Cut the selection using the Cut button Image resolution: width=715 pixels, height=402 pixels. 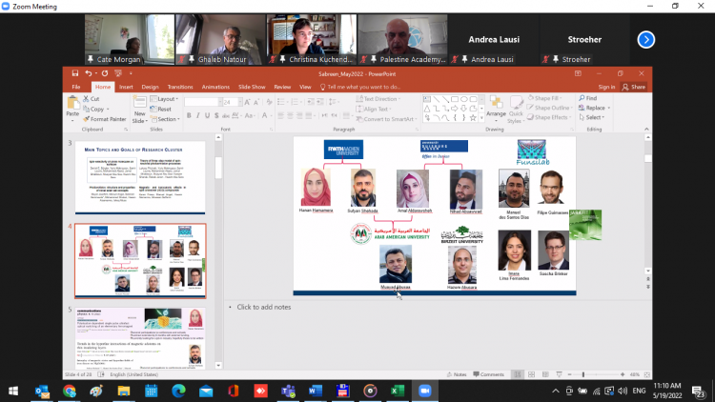92,98
